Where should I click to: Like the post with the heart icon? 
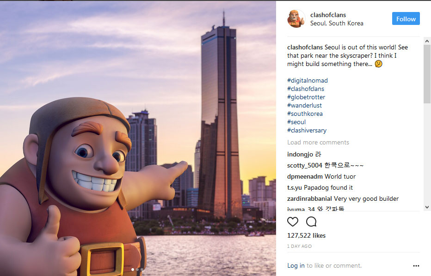(x=292, y=222)
